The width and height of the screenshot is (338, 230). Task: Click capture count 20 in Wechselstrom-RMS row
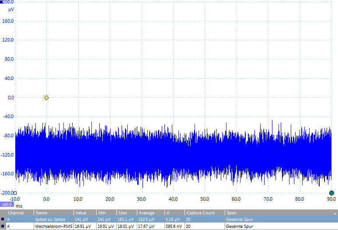(x=188, y=227)
